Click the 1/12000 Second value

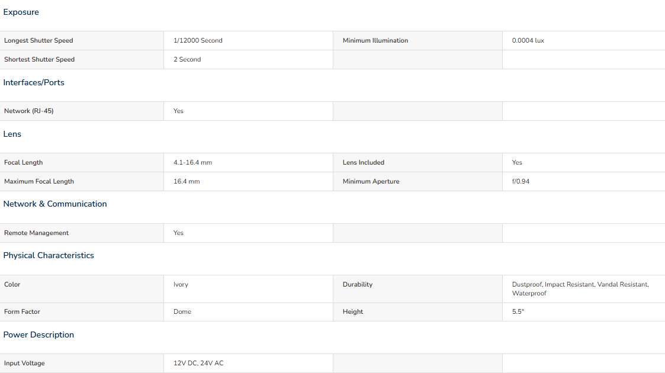pos(198,41)
